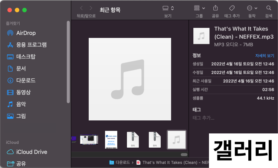278x168 pixels.
Task: Click the 44.1 kHz 샘플률 value
Action: tap(265, 98)
